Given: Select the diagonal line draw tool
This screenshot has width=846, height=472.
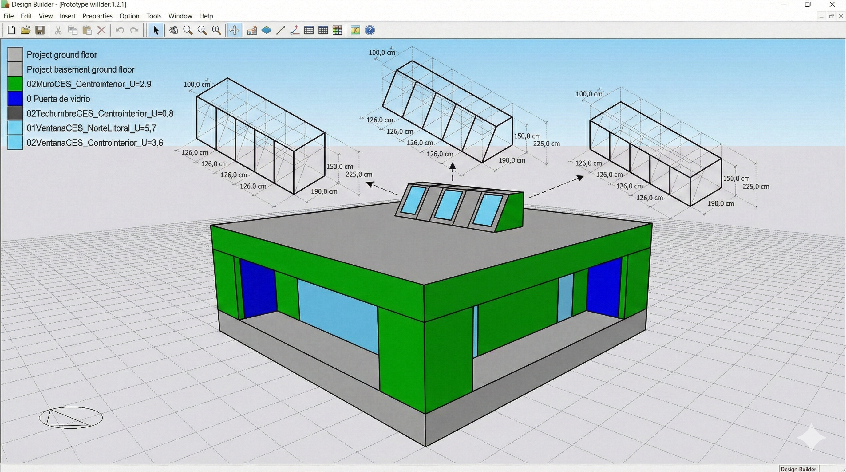Looking at the screenshot, I should (280, 30).
